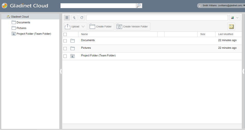Click the Gladinet Cloud drive icon in the tree

(x=8, y=17)
